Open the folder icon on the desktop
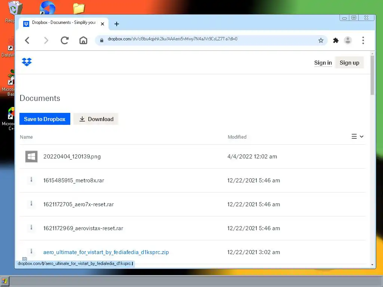Screen dimensions: 383x287 coord(79,8)
